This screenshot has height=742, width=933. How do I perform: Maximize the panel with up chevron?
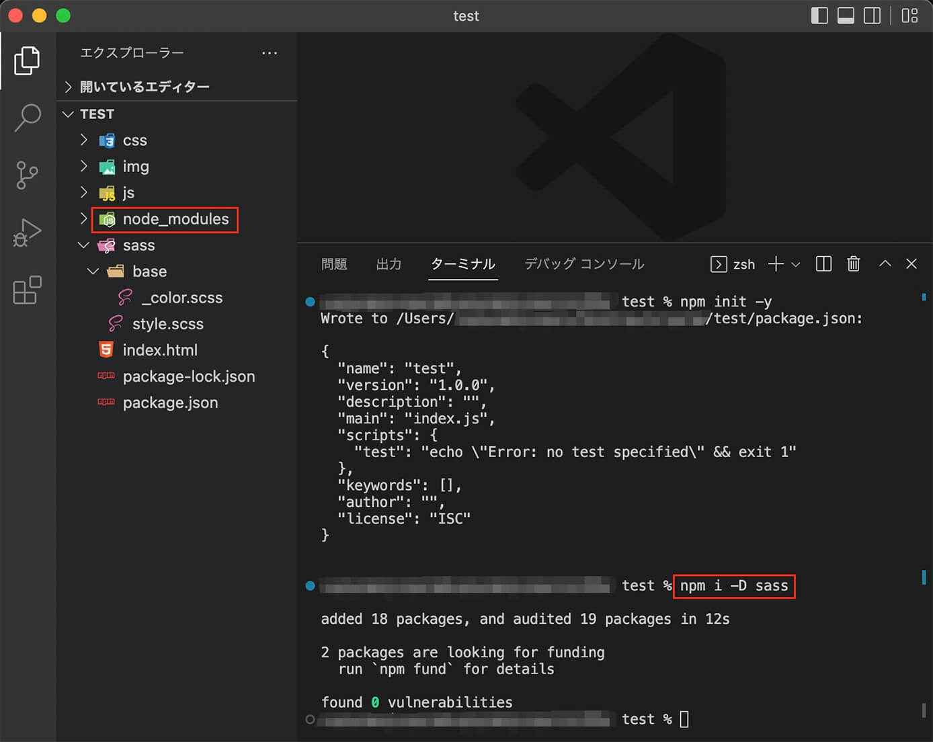[x=885, y=263]
